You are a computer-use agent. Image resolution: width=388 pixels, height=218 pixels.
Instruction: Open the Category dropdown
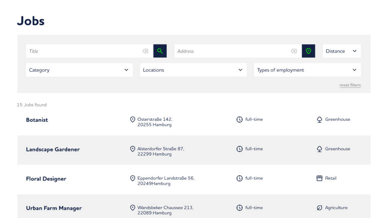[79, 70]
